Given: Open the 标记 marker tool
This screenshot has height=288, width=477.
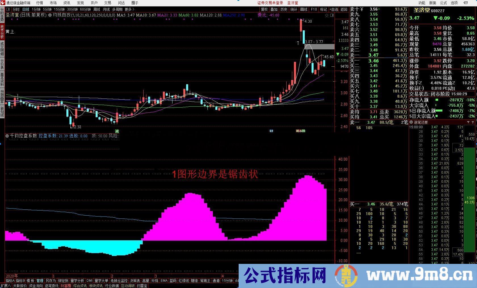Looking at the screenshot, I should [x=323, y=9].
